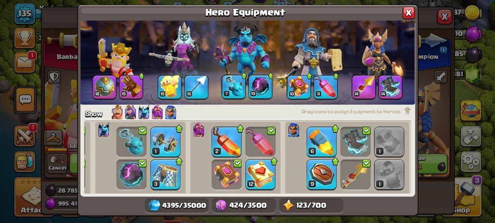Open the level 12 Healing Tome equipment
495x223 pixels.
click(260, 175)
